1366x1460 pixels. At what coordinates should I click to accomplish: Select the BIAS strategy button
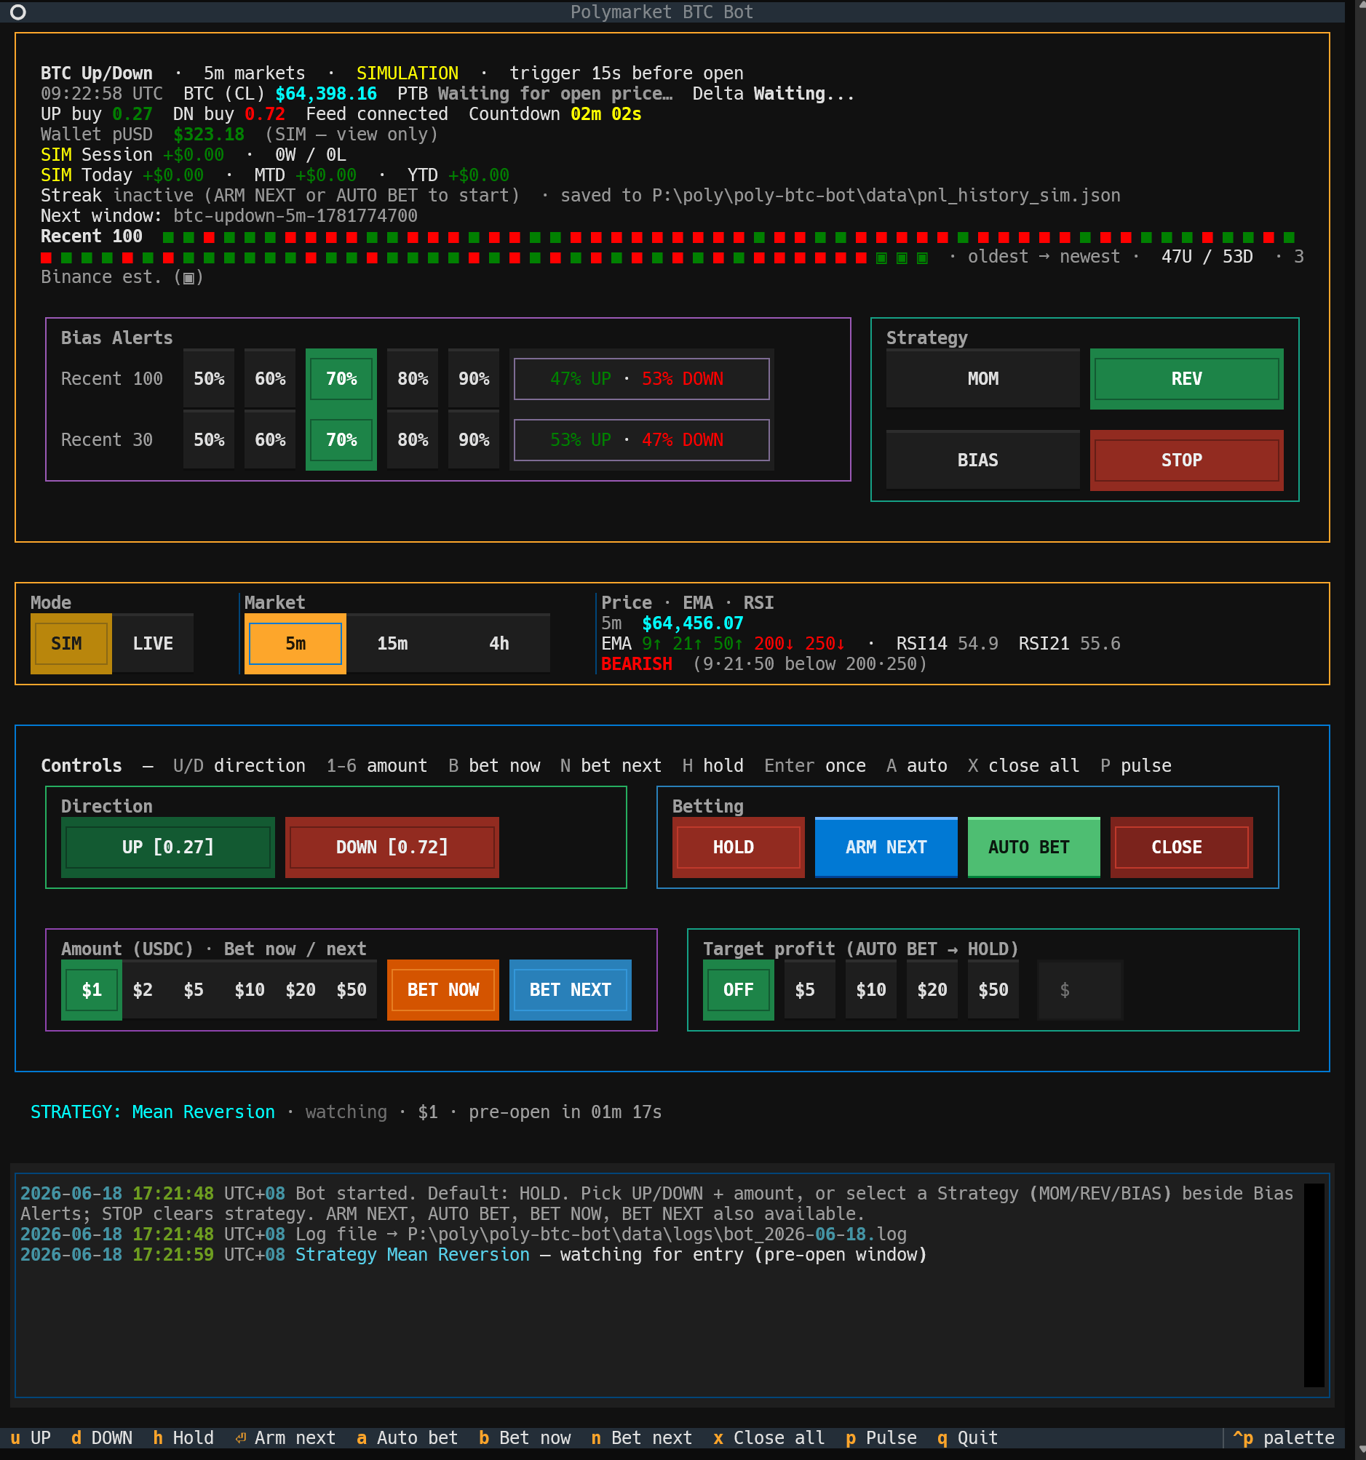[982, 460]
